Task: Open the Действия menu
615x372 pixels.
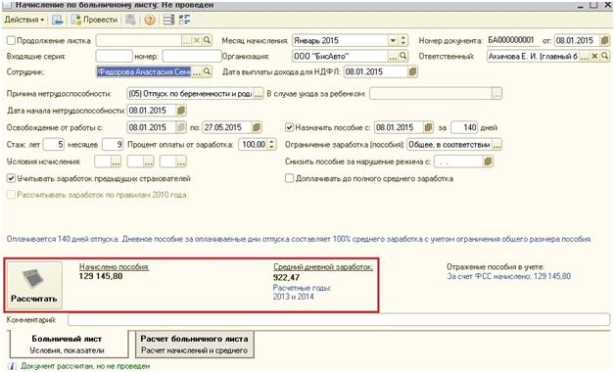Action: (x=24, y=20)
